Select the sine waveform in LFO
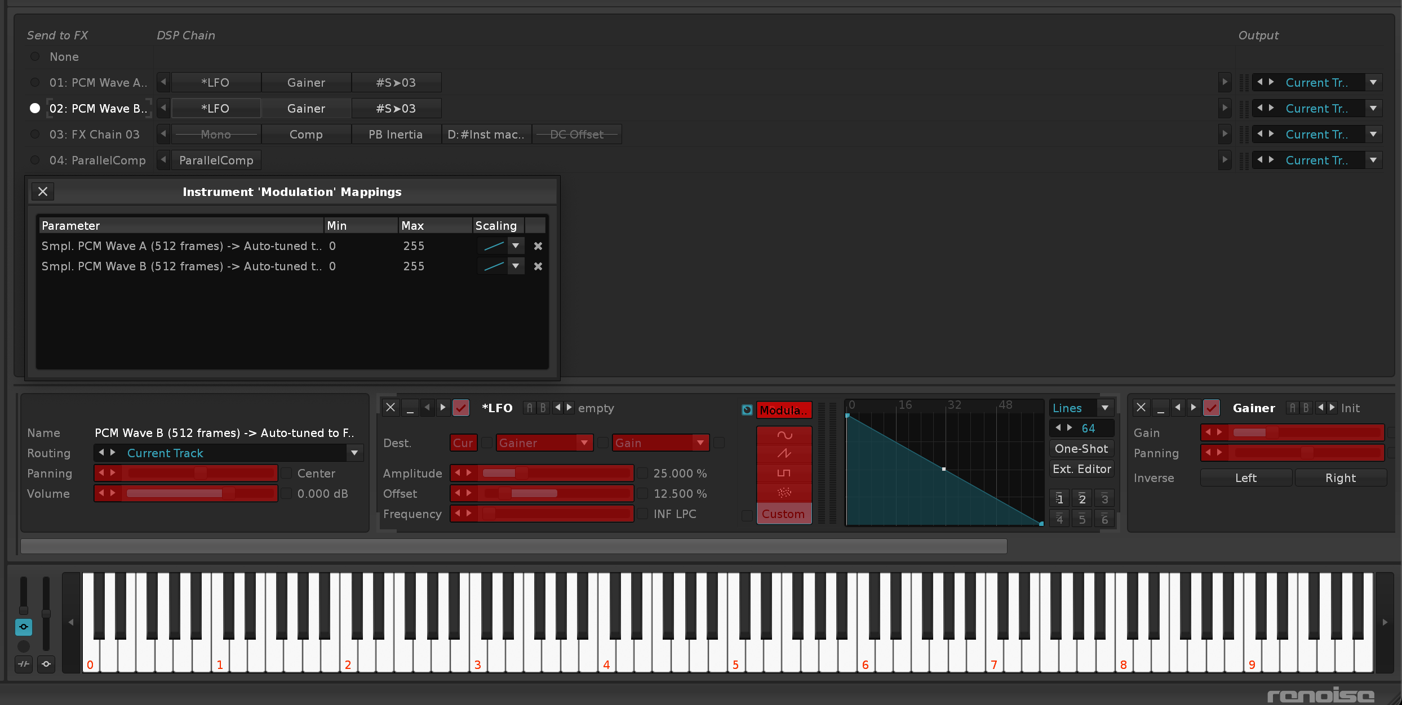The width and height of the screenshot is (1402, 705). (784, 435)
